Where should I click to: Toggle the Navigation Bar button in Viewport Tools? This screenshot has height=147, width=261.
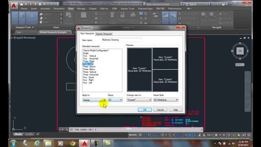click(x=32, y=18)
